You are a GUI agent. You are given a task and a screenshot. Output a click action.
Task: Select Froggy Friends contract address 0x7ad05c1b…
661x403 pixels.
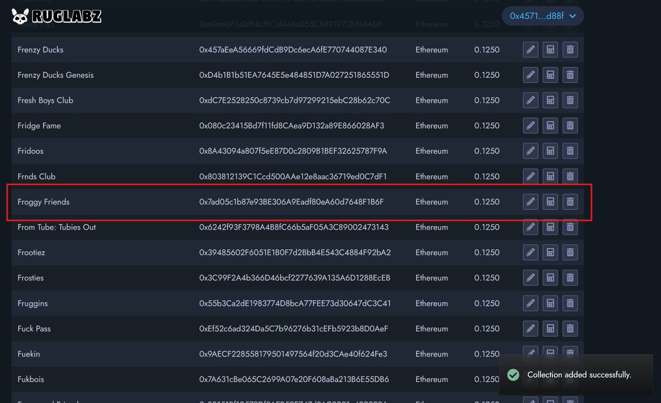coord(291,202)
